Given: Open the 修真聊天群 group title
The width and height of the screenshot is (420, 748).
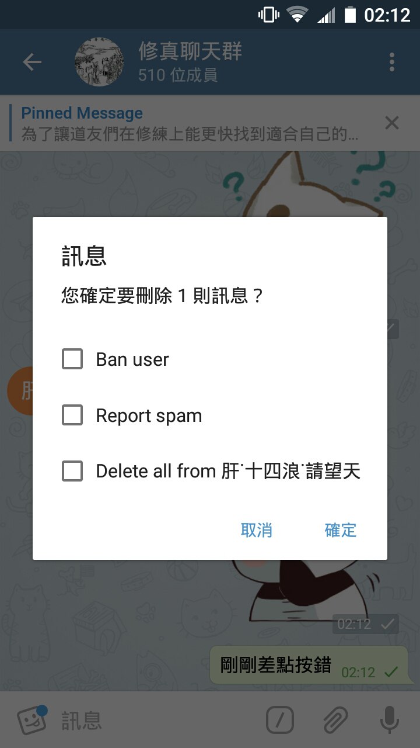Looking at the screenshot, I should [x=190, y=51].
